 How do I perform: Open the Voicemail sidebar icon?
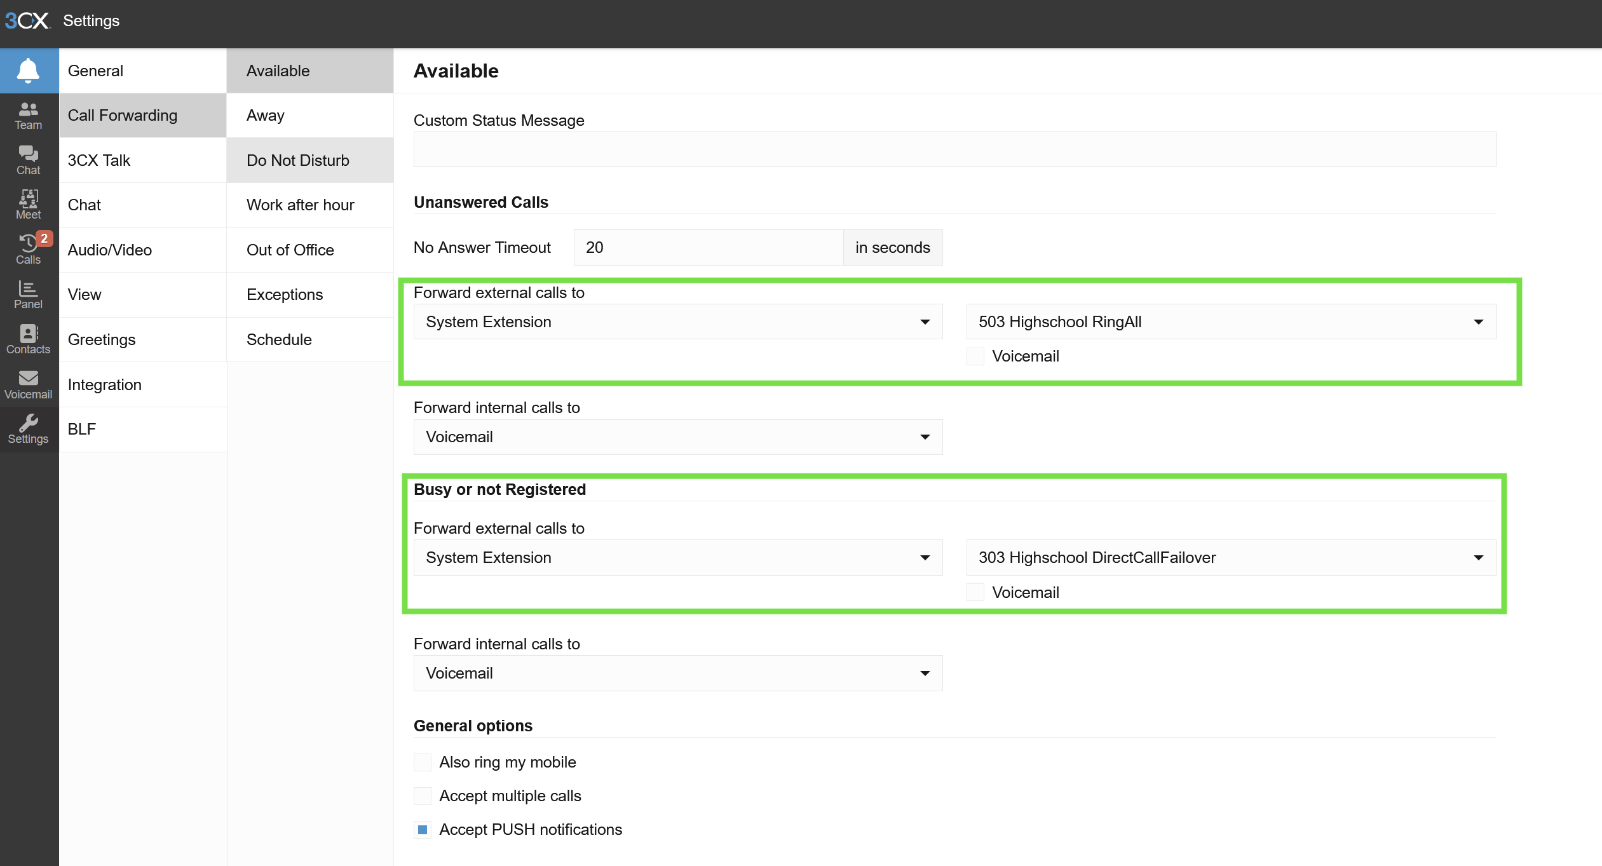click(x=29, y=385)
